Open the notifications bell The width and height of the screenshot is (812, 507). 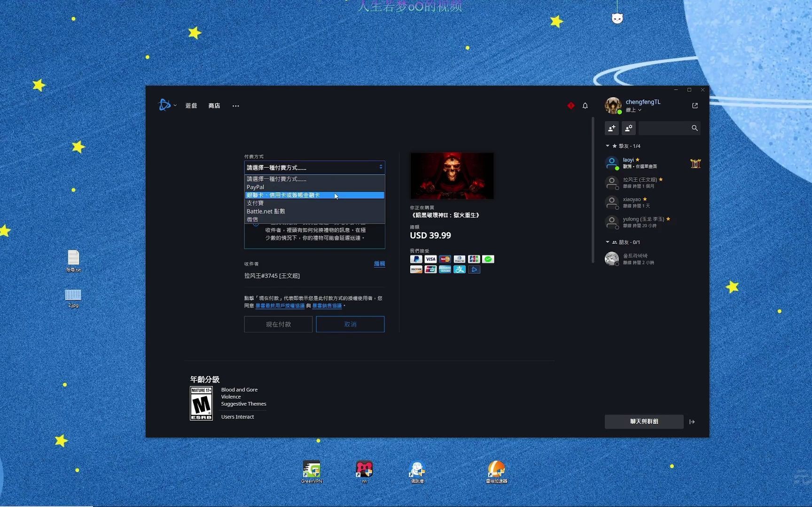585,106
